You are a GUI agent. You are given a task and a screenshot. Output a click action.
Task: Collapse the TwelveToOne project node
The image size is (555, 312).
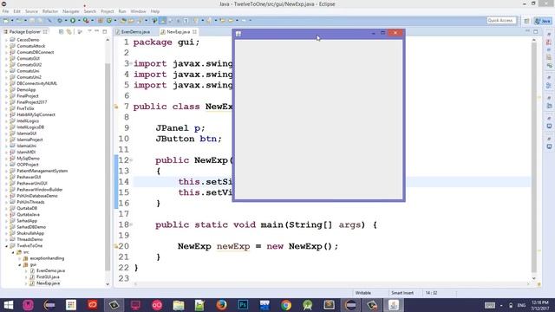(6, 246)
